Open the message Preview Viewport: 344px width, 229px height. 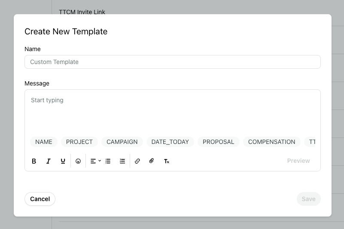[x=298, y=161]
